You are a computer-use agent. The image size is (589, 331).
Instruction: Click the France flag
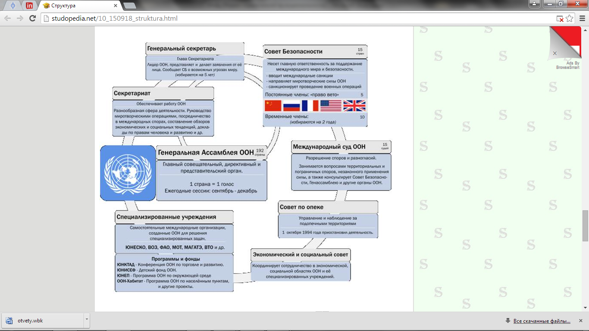click(x=310, y=106)
